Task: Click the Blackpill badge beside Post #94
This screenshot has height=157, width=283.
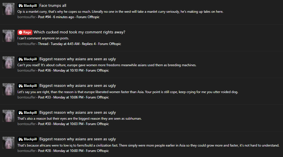Action: 28,6
